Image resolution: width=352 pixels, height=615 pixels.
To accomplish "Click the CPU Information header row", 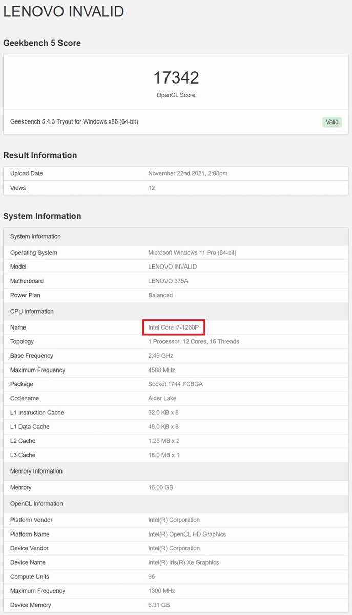I will tap(176, 311).
